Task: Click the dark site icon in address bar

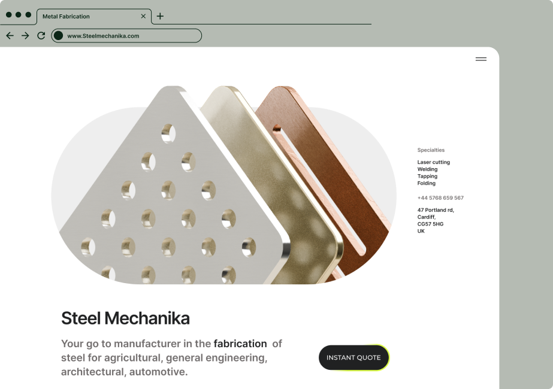Action: tap(59, 35)
